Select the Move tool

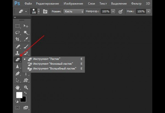point(26,26)
